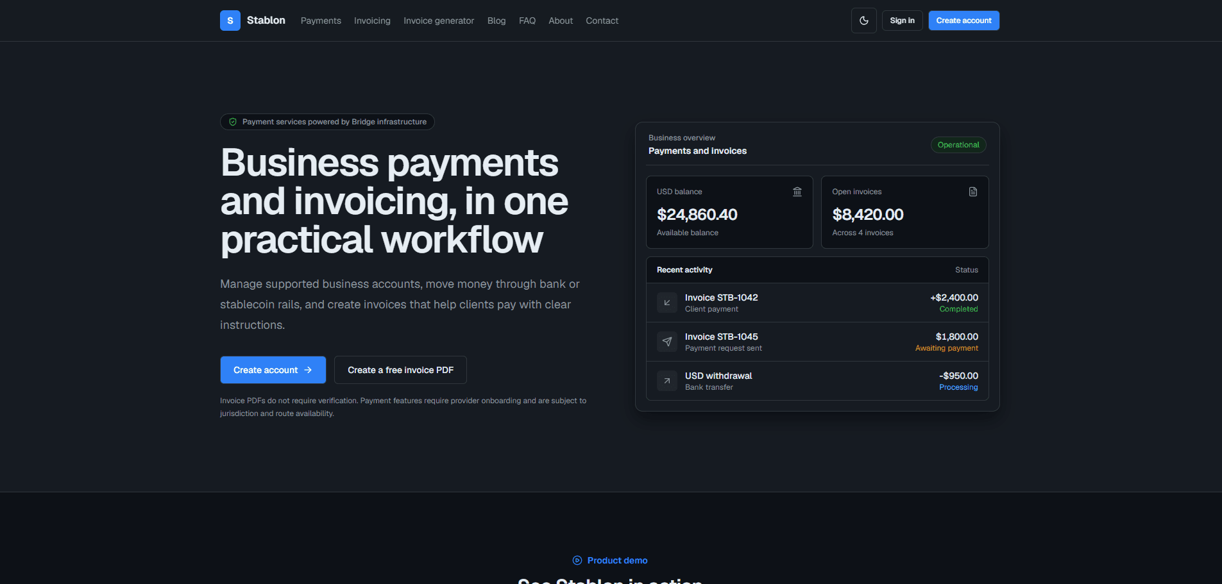Image resolution: width=1222 pixels, height=584 pixels.
Task: Click the Across 4 invoices caption
Action: pyautogui.click(x=863, y=233)
